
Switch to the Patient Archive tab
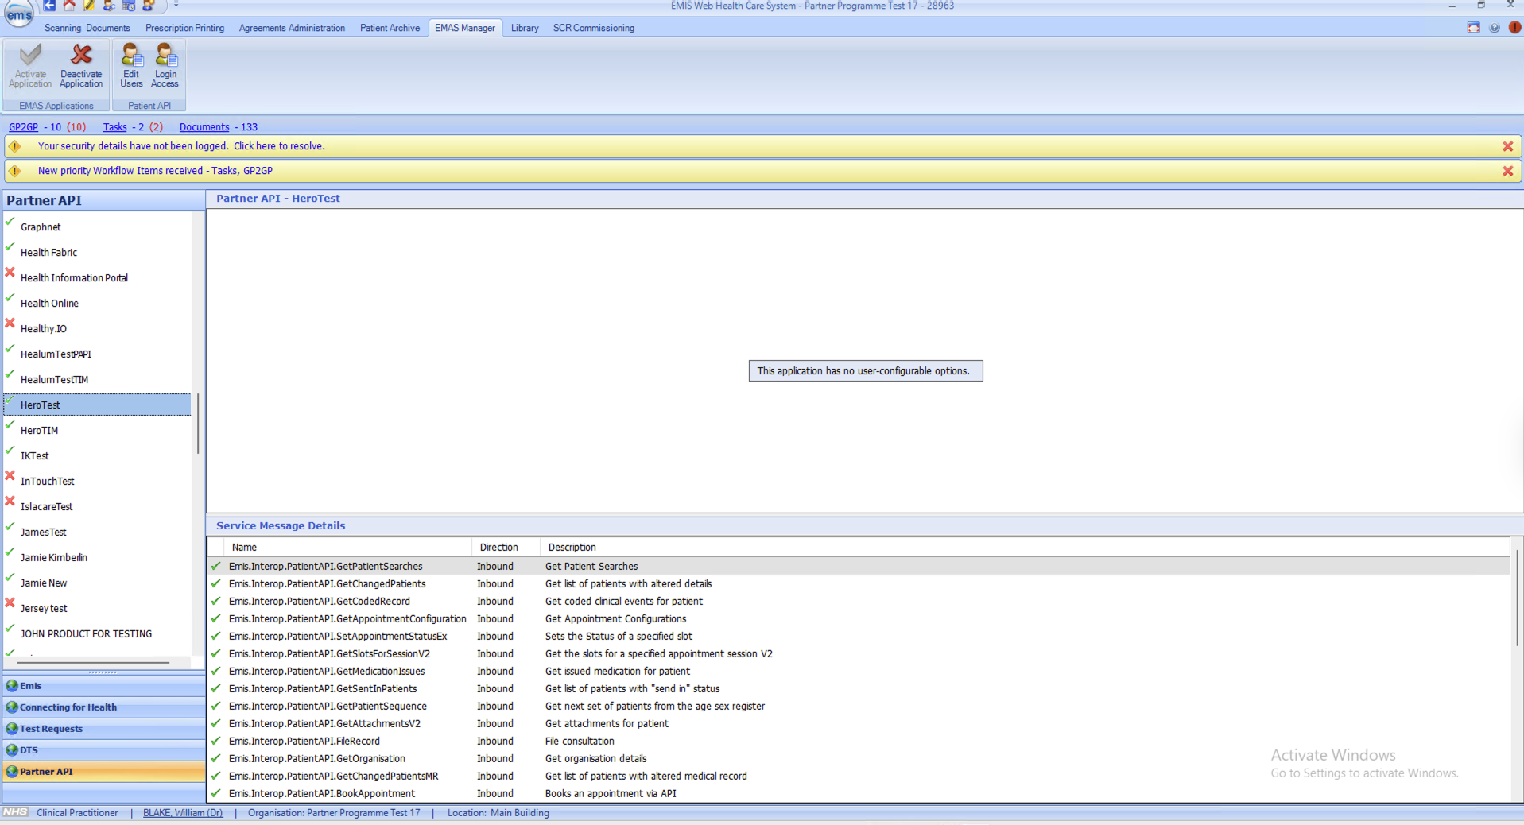(x=390, y=28)
